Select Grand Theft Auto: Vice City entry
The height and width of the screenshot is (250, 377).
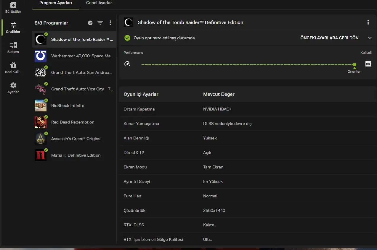coord(74,89)
